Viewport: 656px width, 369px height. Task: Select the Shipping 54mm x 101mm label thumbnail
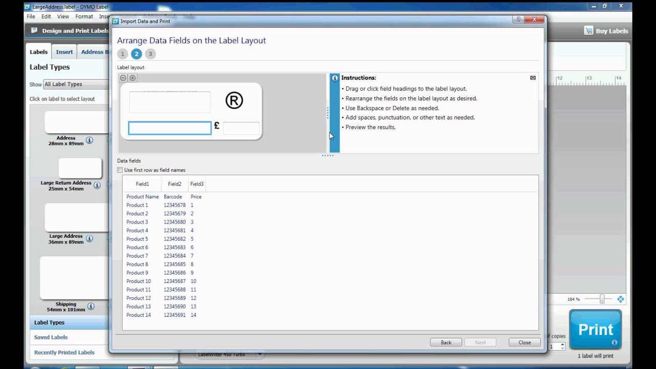pos(75,278)
